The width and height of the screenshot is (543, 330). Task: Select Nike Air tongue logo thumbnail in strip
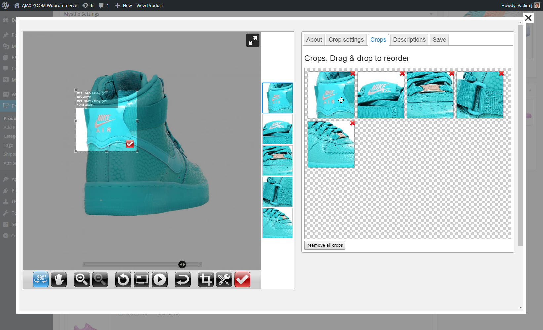click(278, 129)
